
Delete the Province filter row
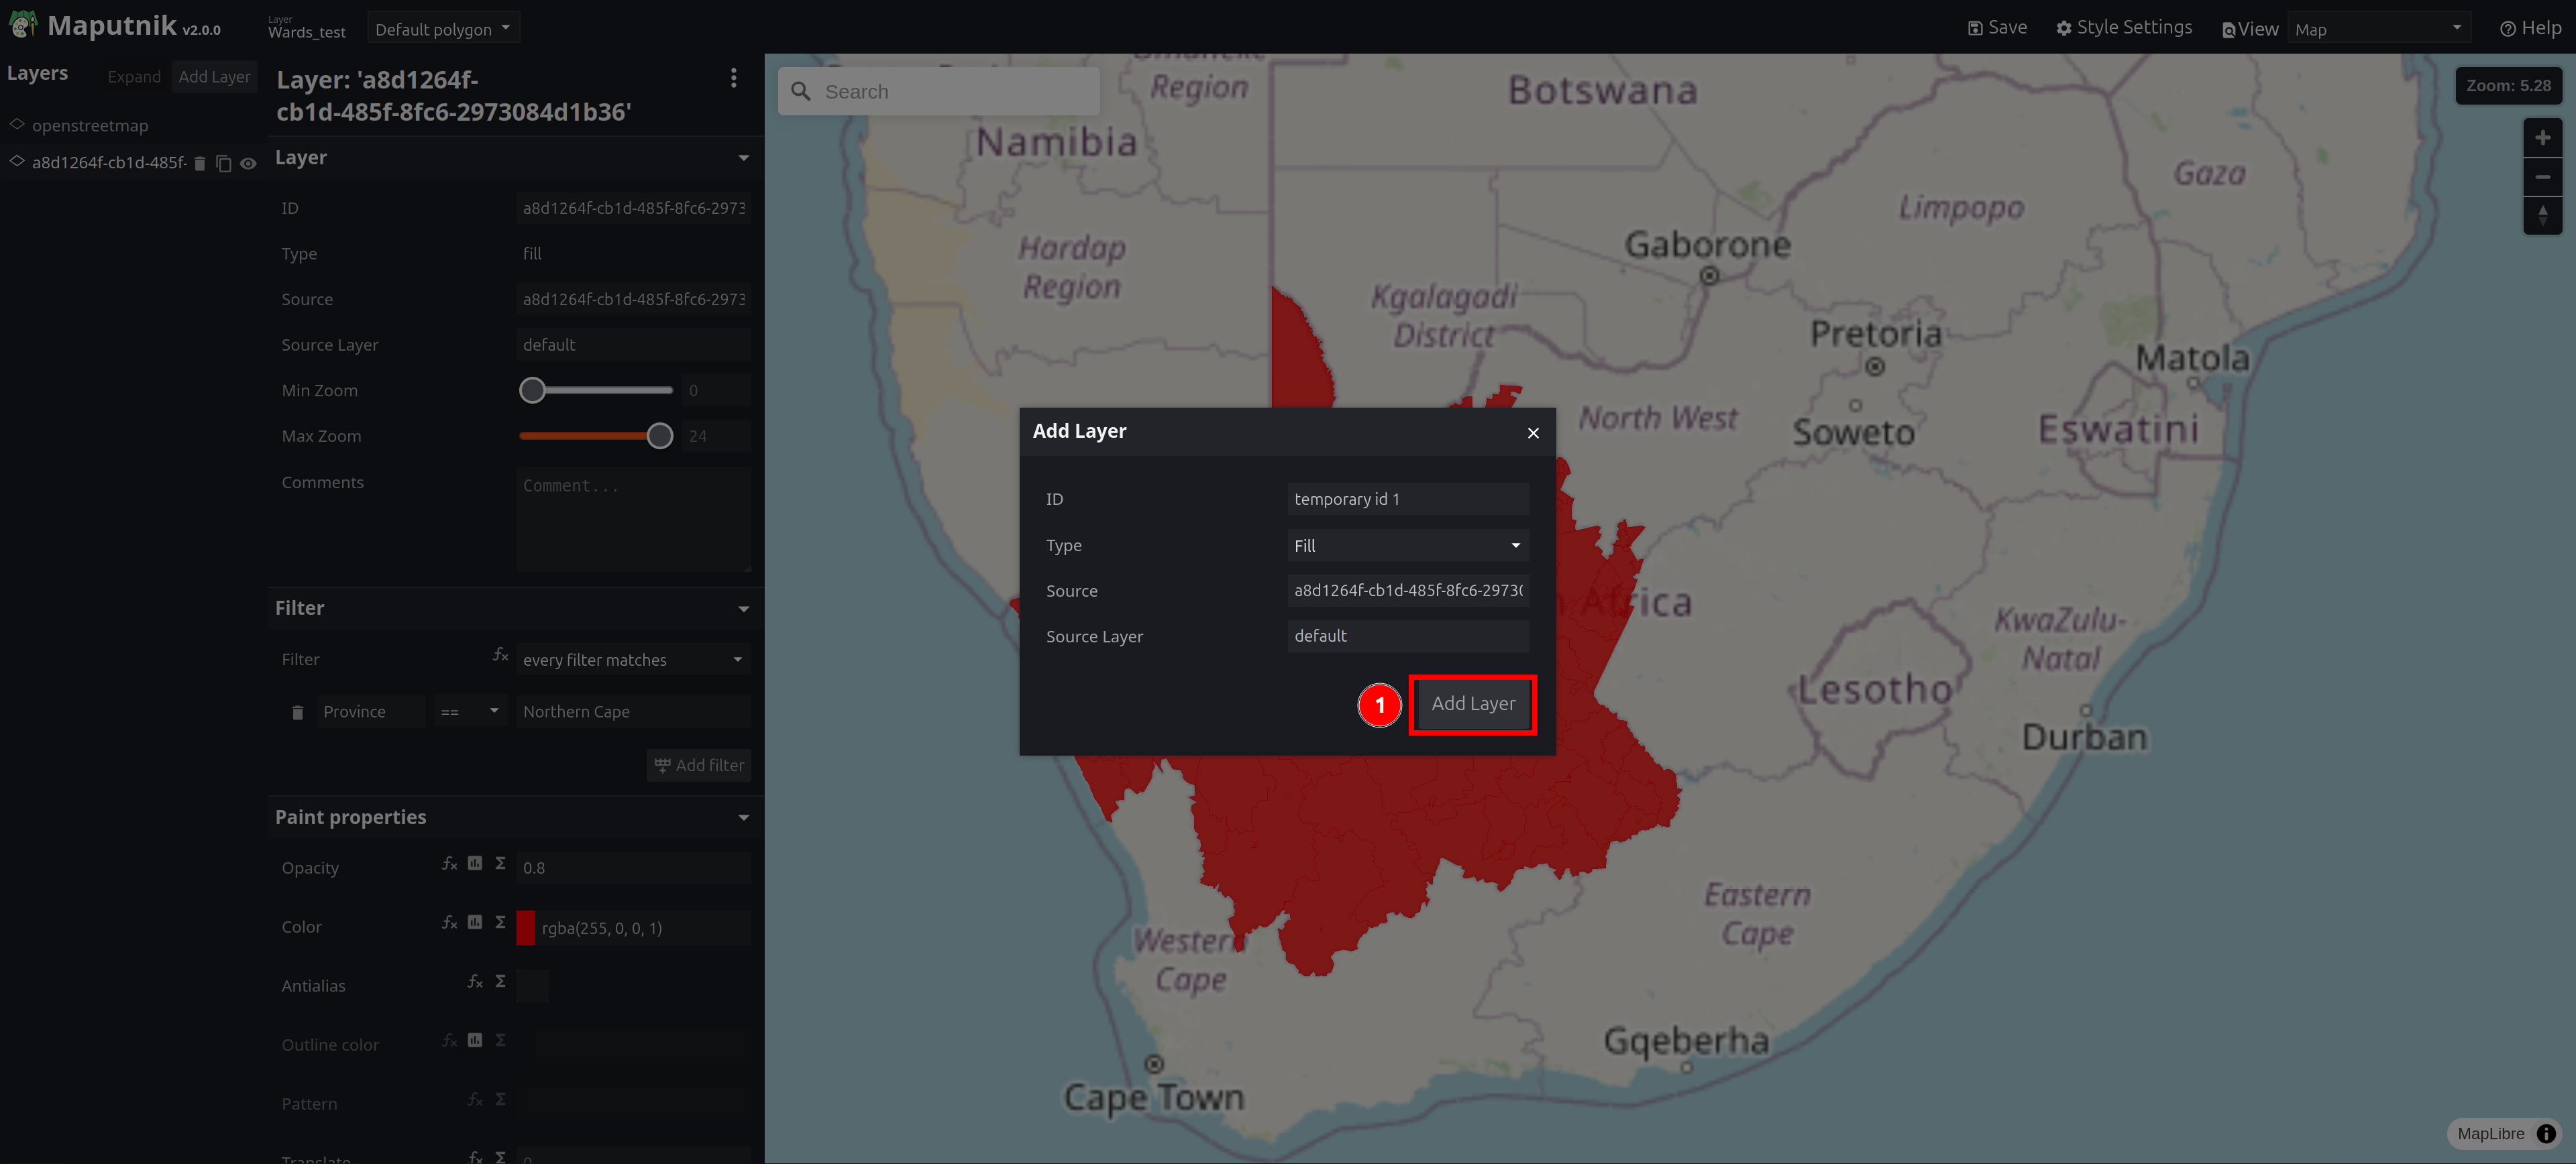coord(297,712)
